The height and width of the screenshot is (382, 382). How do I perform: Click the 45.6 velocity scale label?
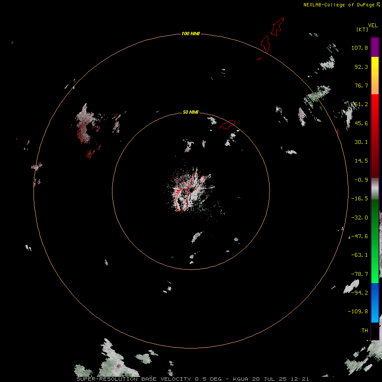point(361,123)
